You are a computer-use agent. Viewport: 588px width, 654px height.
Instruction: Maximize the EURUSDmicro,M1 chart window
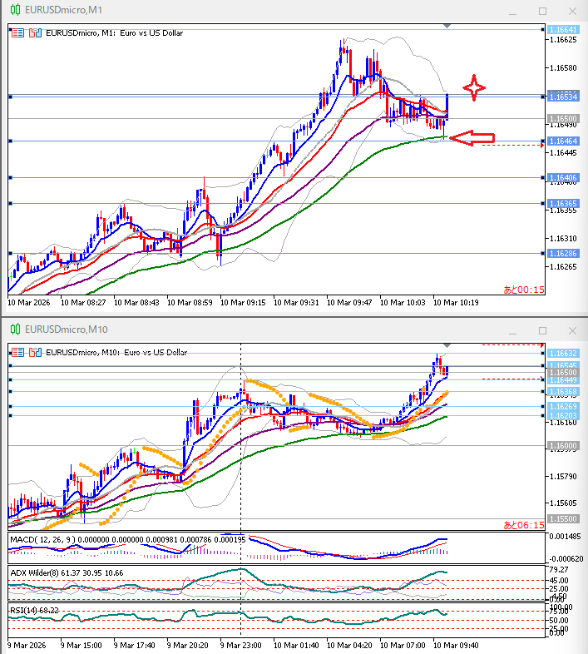(x=542, y=11)
